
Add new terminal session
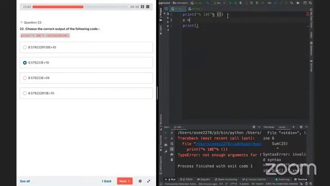293,127
